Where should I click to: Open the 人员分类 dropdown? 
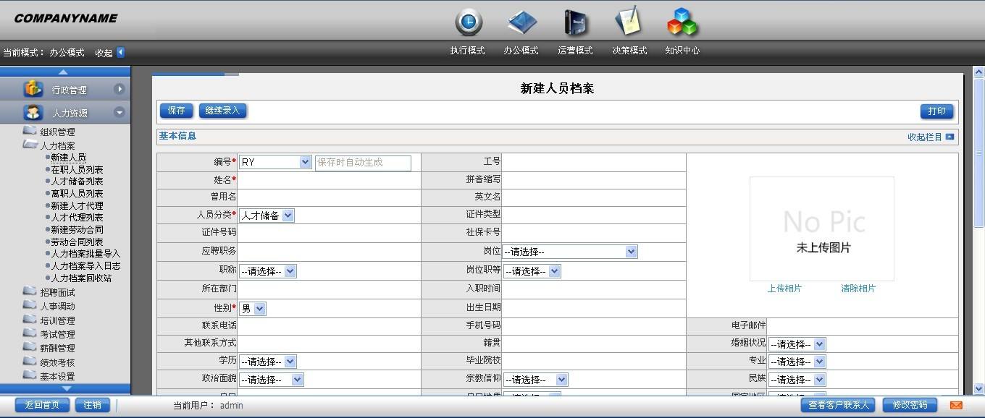click(x=267, y=215)
